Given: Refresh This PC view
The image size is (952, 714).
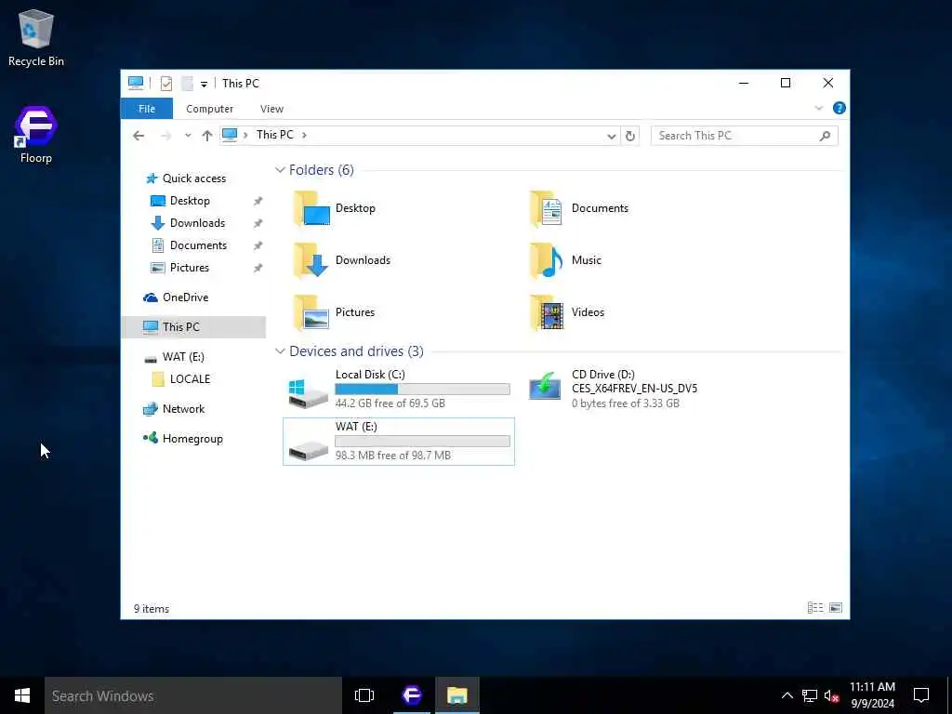Looking at the screenshot, I should pos(630,136).
